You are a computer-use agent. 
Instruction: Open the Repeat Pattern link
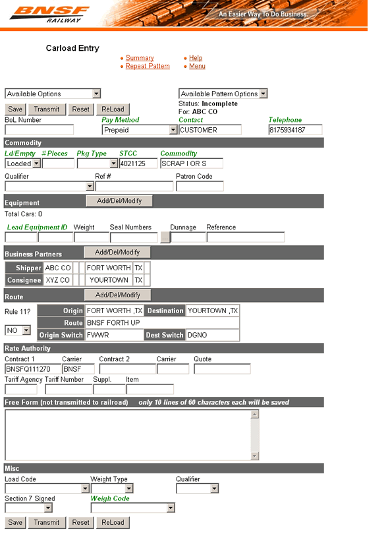148,66
